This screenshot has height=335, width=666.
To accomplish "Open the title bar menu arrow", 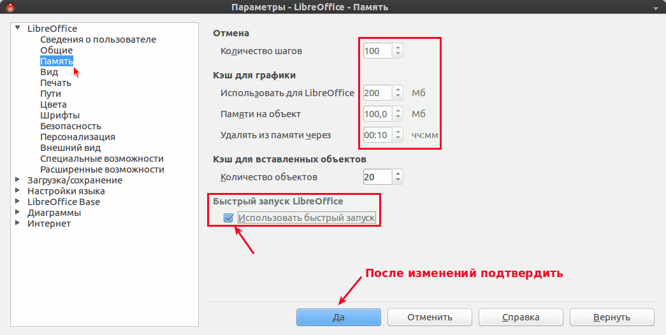I will 656,8.
